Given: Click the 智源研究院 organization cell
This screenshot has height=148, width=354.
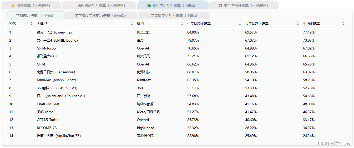Looking at the screenshot, I should pos(145,136).
